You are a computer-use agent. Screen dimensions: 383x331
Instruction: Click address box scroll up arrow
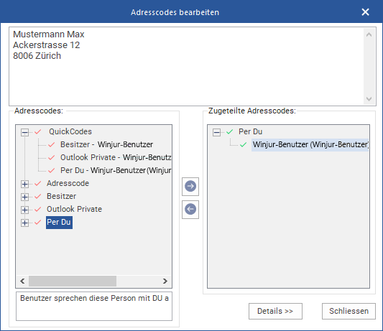369,34
